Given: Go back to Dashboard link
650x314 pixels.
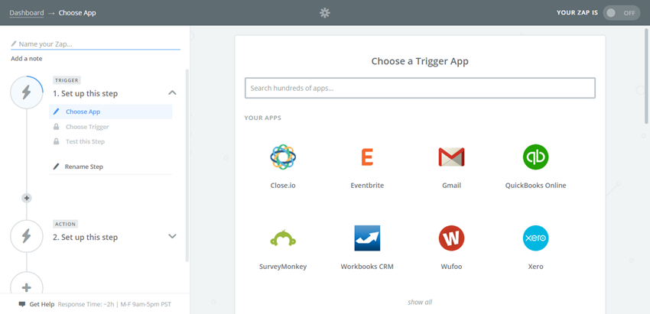Looking at the screenshot, I should [x=27, y=13].
